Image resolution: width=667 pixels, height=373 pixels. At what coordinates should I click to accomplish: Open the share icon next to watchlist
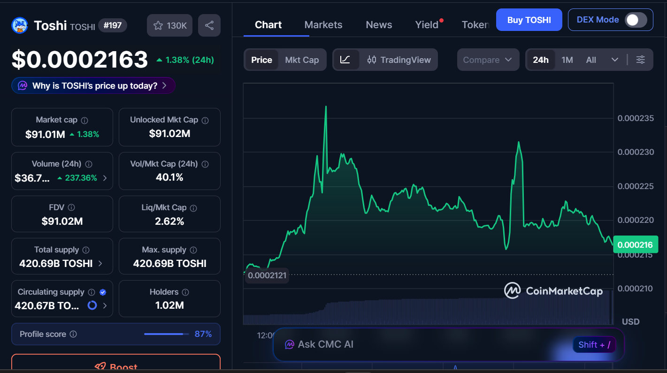coord(209,25)
